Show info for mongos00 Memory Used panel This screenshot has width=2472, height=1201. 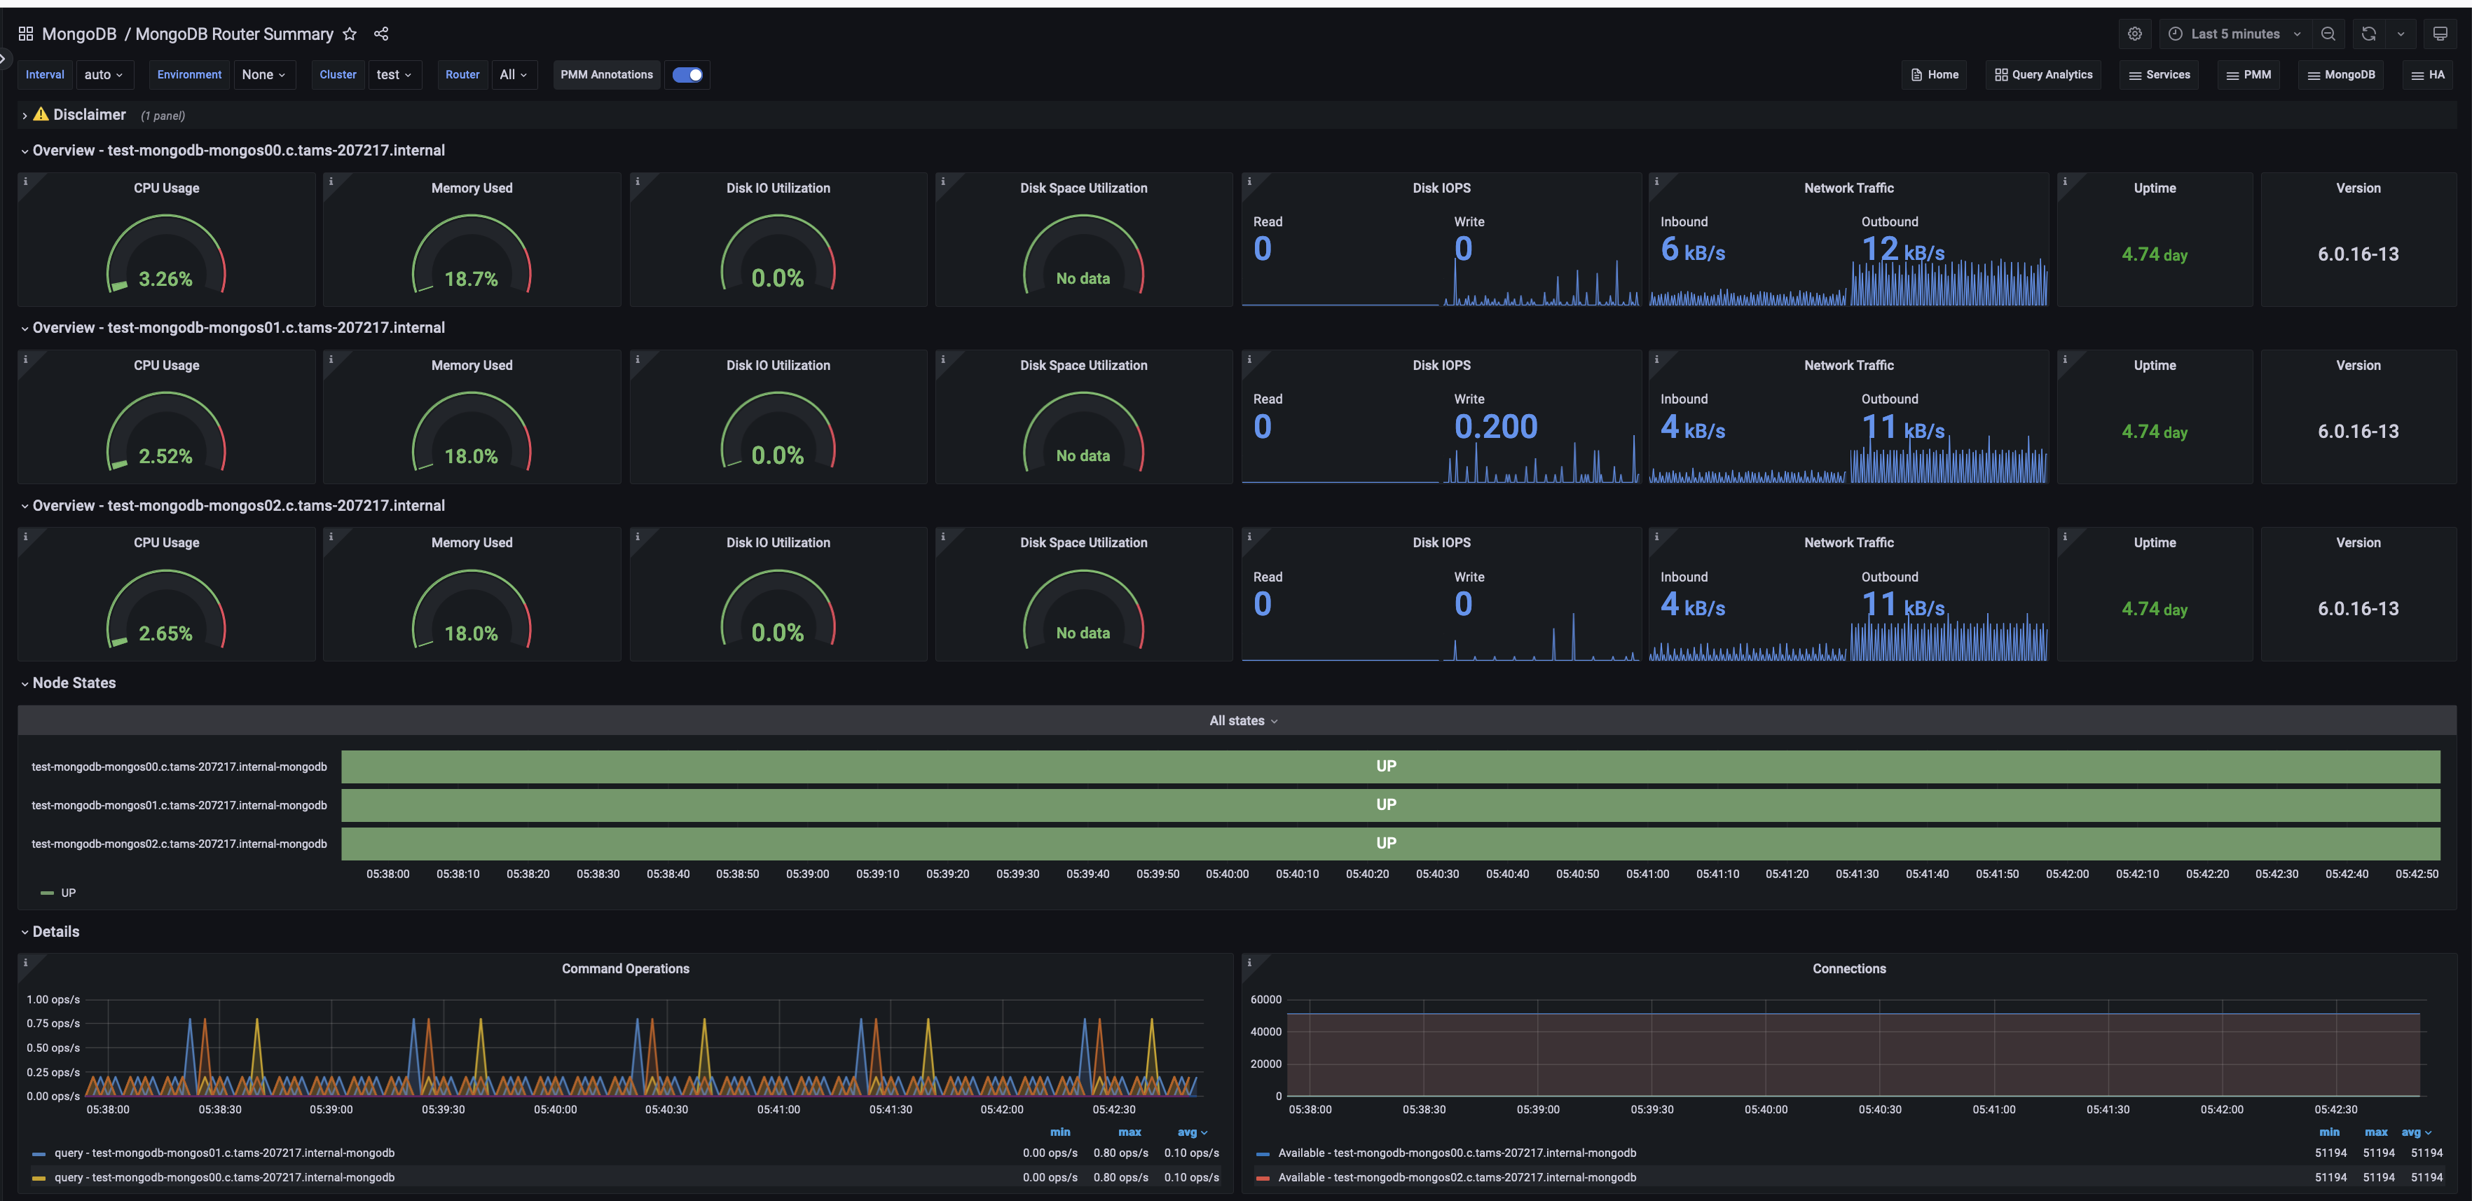pos(331,181)
